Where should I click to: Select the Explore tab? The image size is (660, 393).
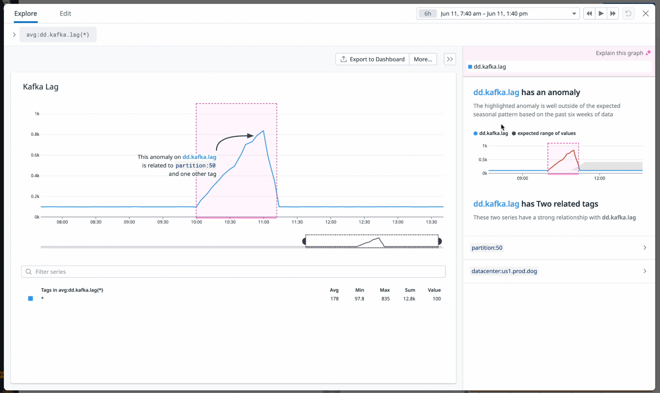tap(25, 14)
